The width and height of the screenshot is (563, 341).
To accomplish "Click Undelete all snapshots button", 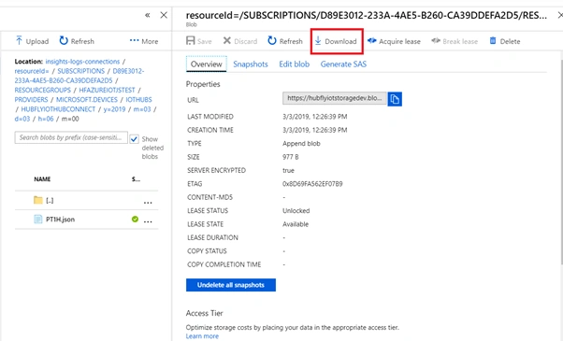I will 231,285.
